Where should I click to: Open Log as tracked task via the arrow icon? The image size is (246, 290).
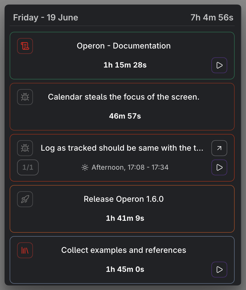tap(219, 148)
